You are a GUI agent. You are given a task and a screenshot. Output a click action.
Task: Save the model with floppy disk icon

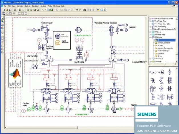point(10,10)
